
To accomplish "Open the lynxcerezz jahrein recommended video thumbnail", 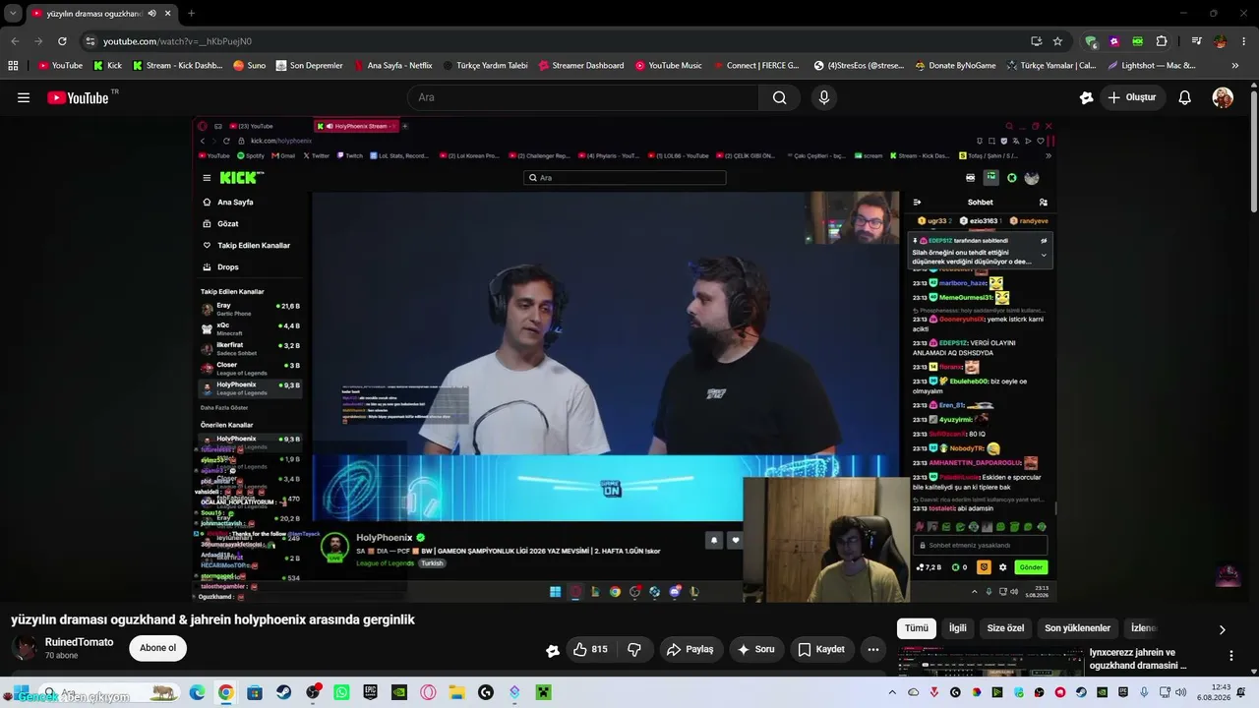I will pos(989,664).
